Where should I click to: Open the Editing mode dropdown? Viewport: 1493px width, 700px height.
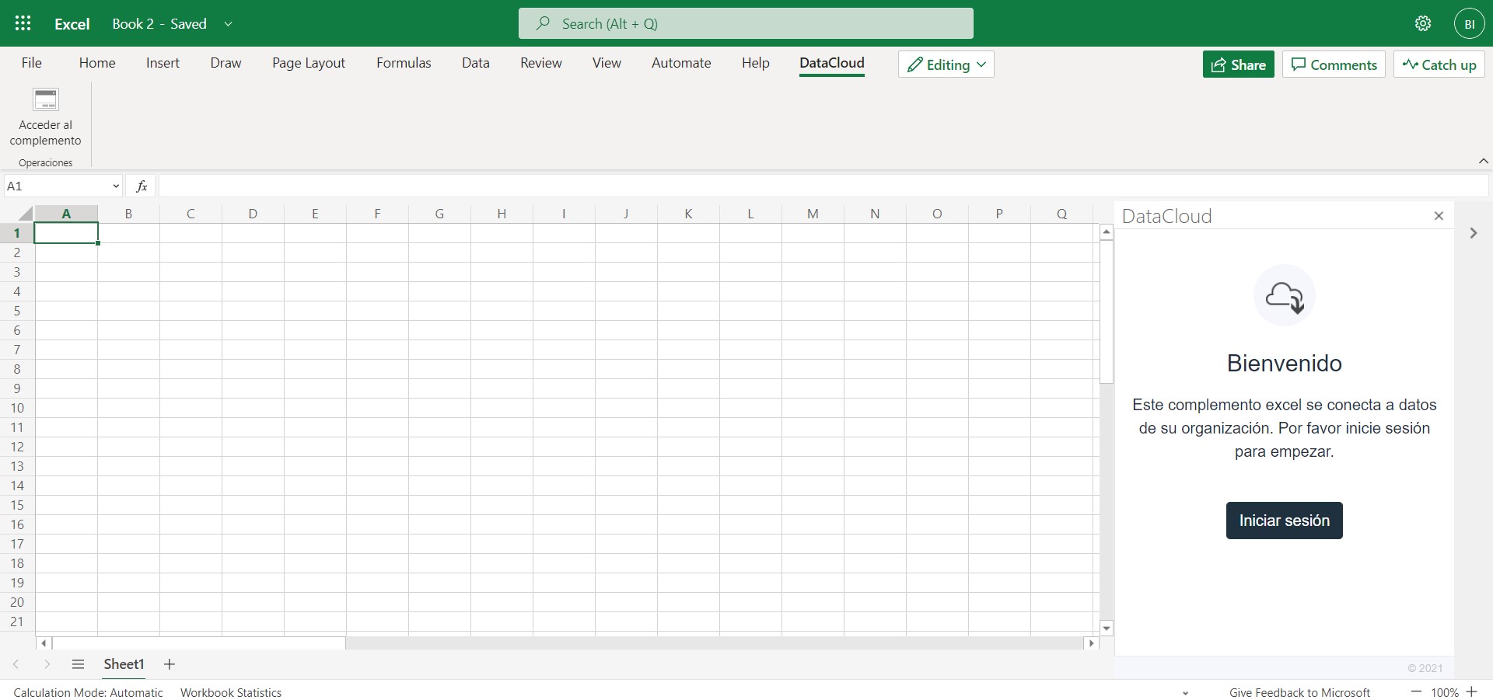(x=946, y=64)
